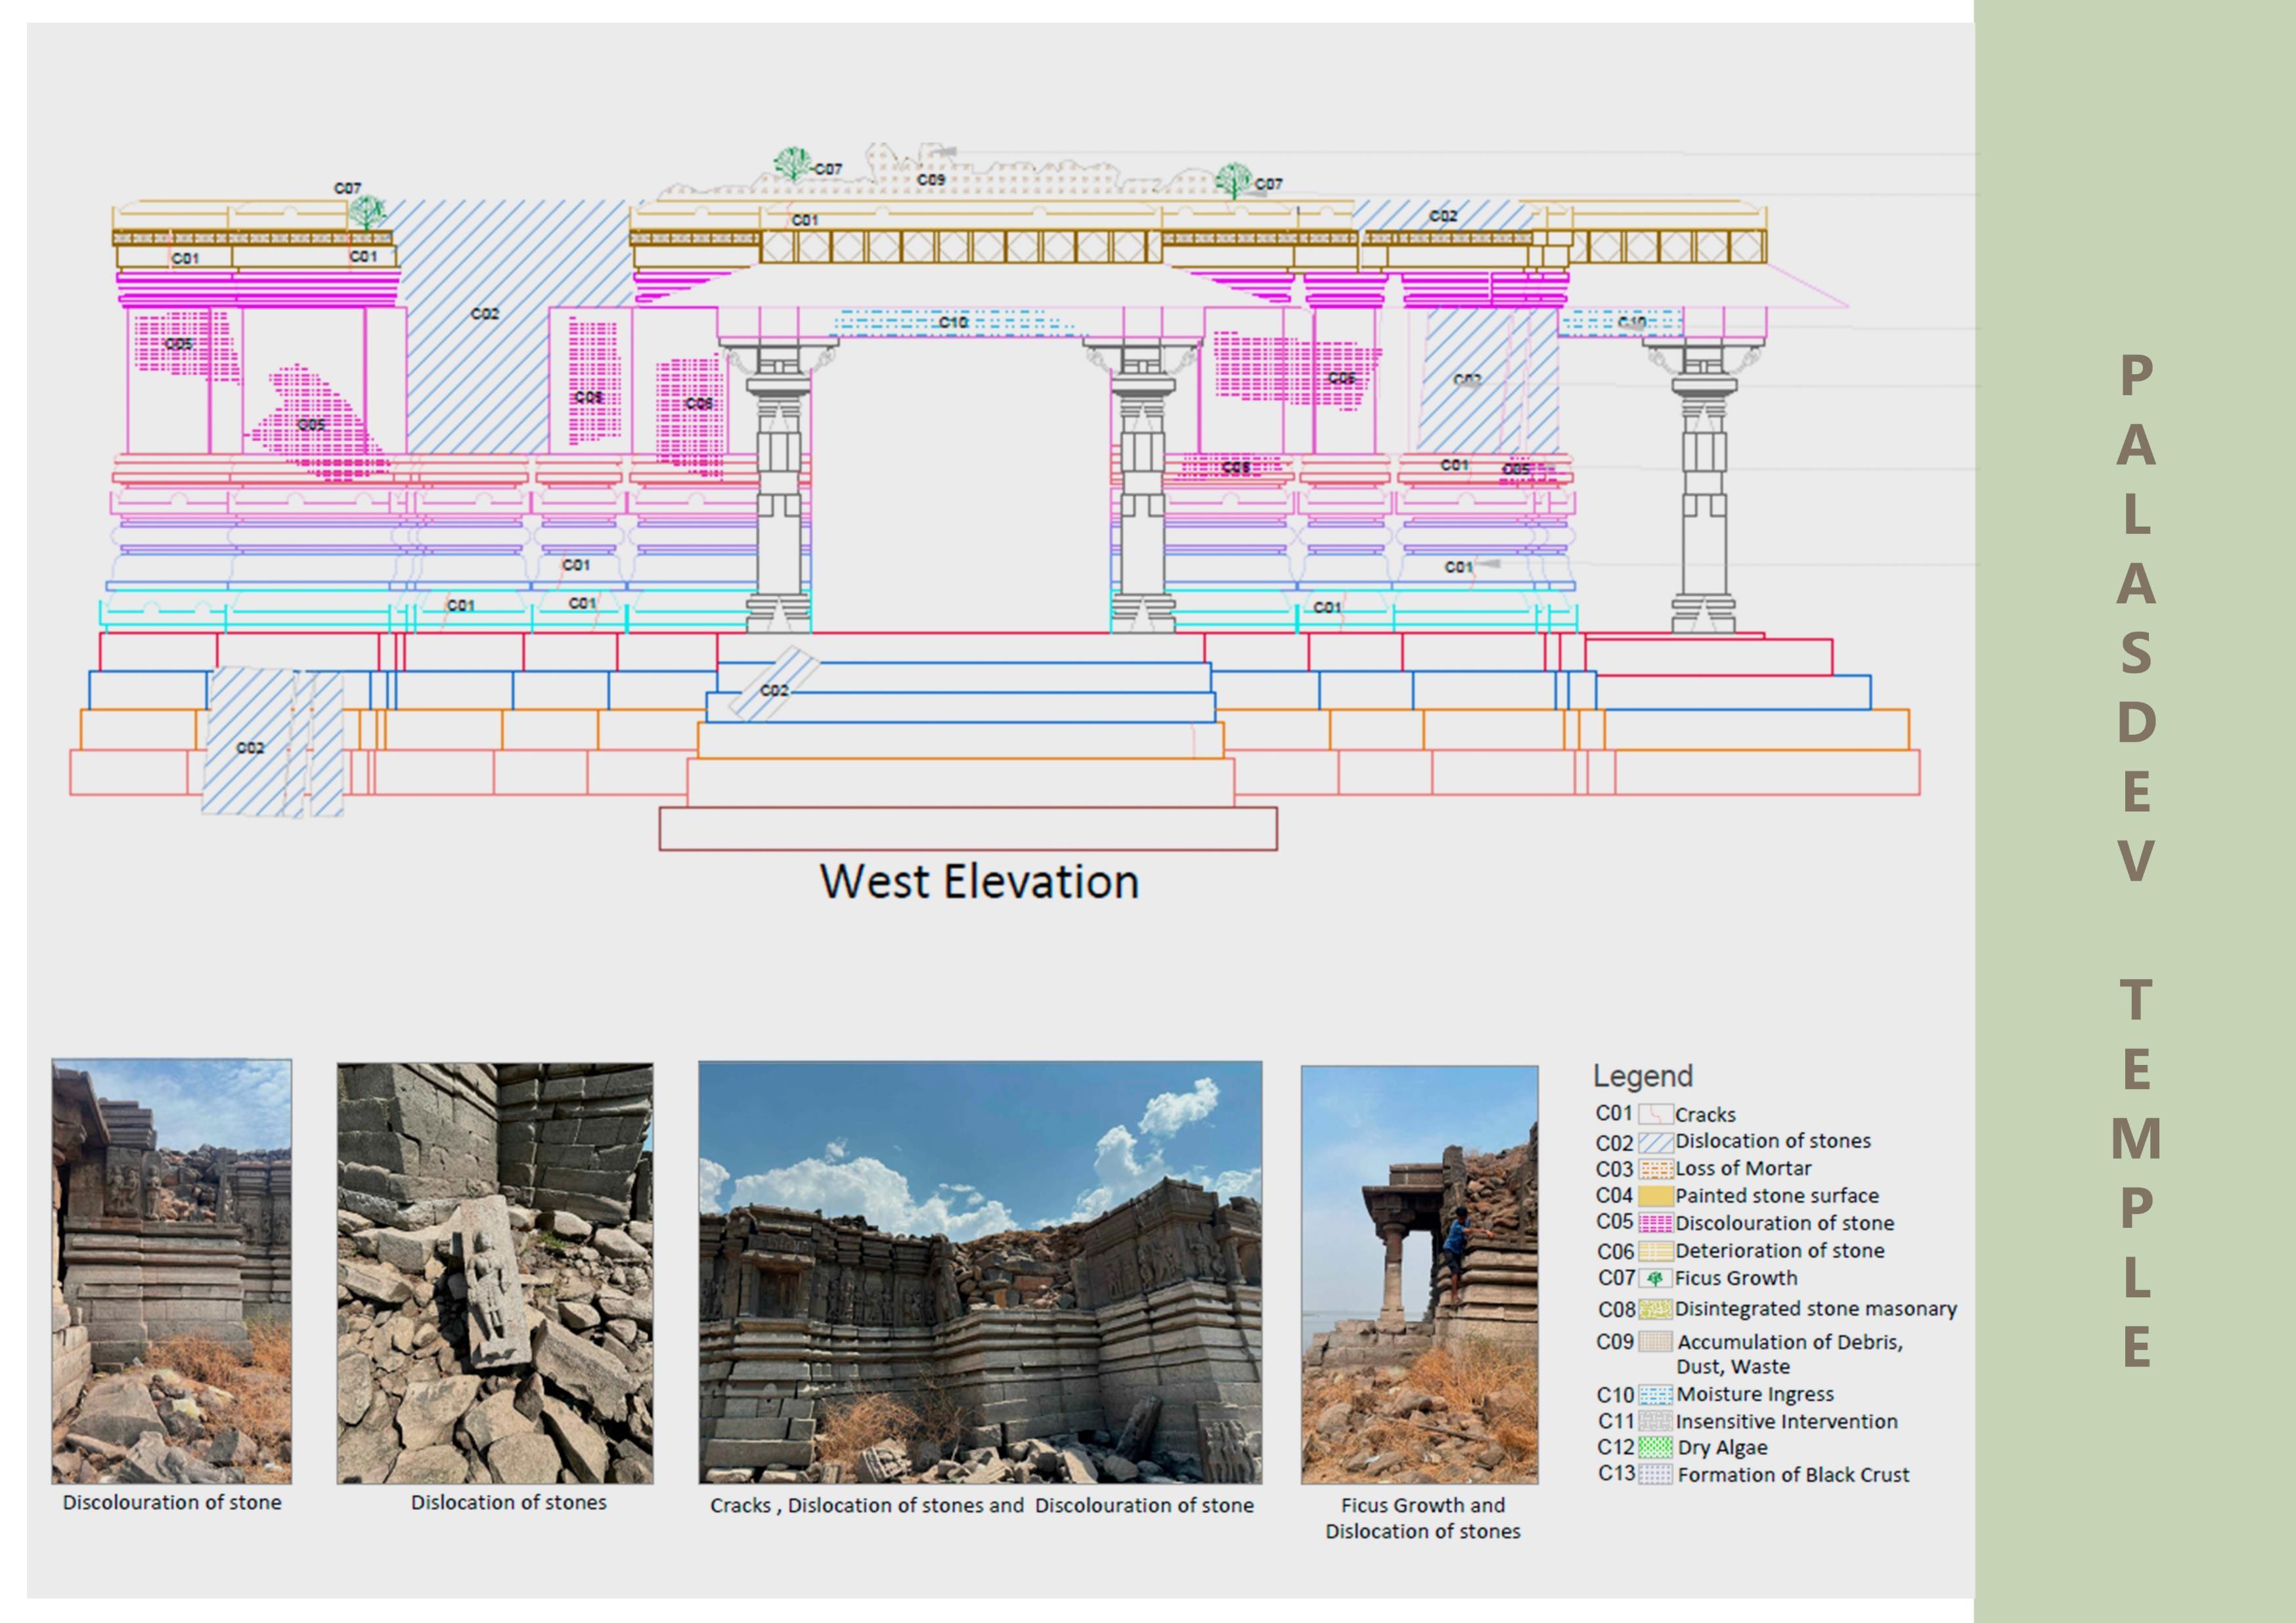Click the Dislocation of stones hatch symbol
Screen dimensions: 2296x1623
click(x=1655, y=1142)
